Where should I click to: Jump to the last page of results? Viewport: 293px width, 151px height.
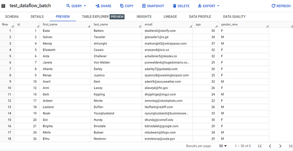[x=289, y=146]
